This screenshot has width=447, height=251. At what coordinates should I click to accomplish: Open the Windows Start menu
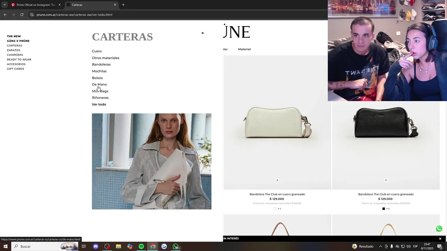[x=6, y=246]
